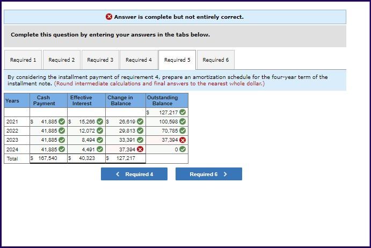The image size is (371, 248).
Task: Click green check beside 12,072 interest
Action: click(100, 130)
